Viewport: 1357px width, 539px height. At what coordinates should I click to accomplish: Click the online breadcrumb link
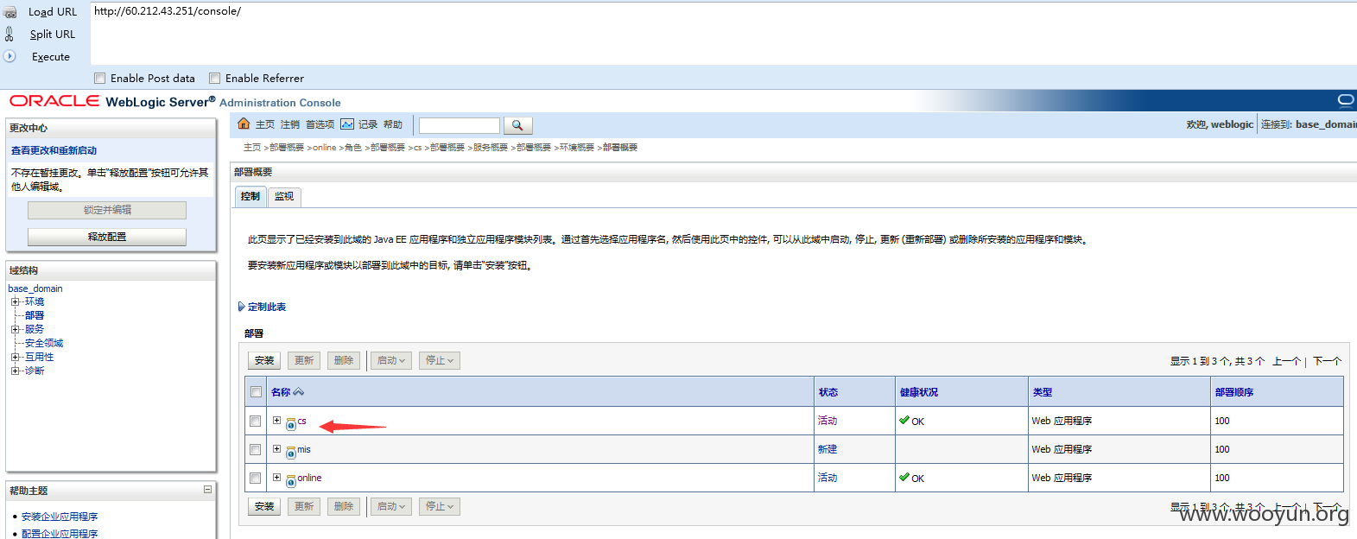[x=325, y=148]
